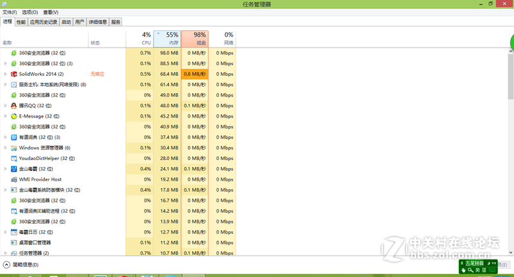Click the 61.4 MB memory cell
This screenshot has height=277, width=514.
(167, 85)
